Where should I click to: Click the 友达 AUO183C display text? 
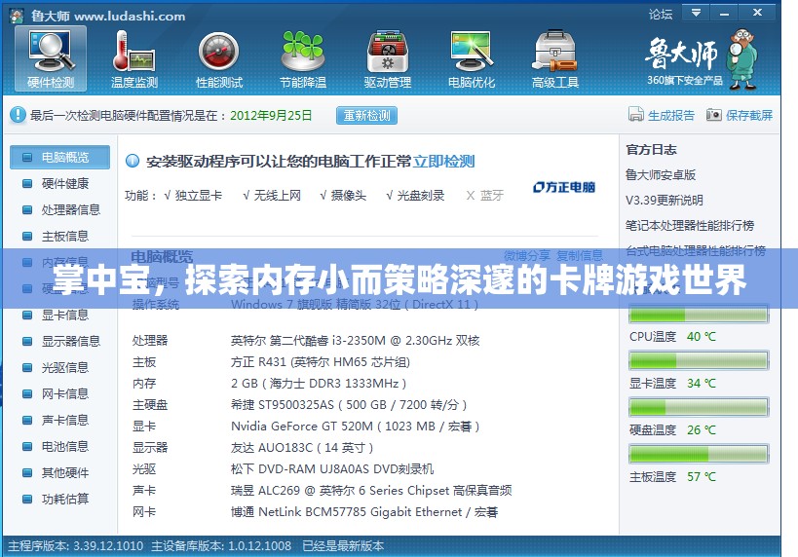302,448
